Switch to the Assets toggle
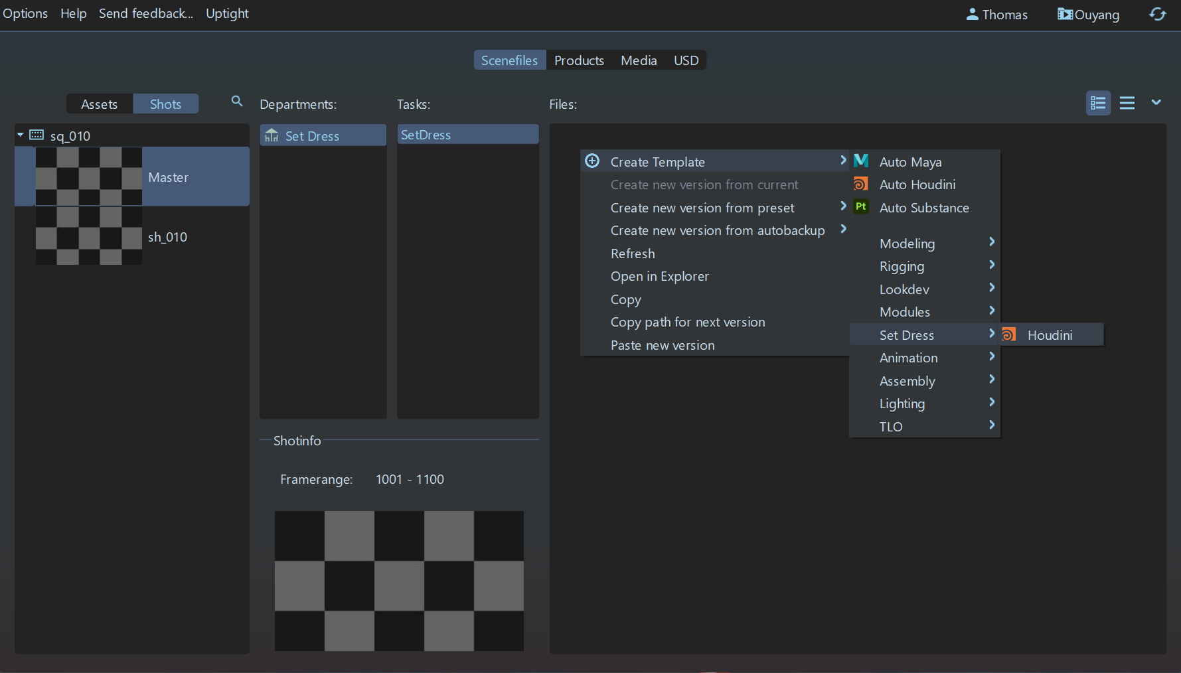 100,104
